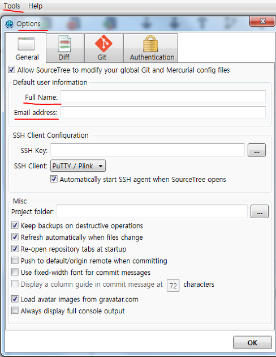
Task: Click the SSH Key text field
Action: pos(148,150)
